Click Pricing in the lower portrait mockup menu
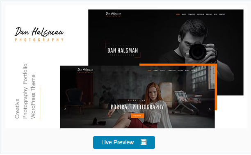This screenshot has width=251, height=155. [x=180, y=71]
